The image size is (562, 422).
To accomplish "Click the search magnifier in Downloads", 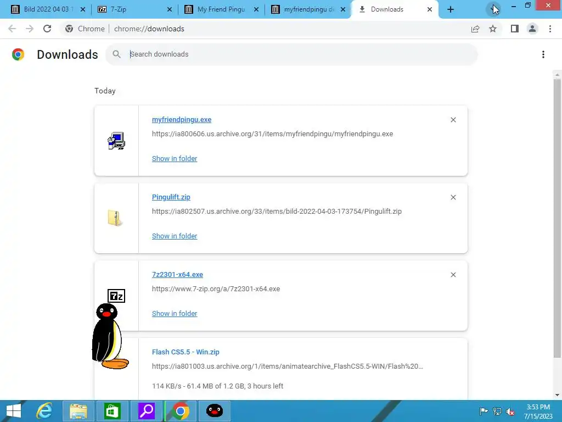I will point(116,54).
